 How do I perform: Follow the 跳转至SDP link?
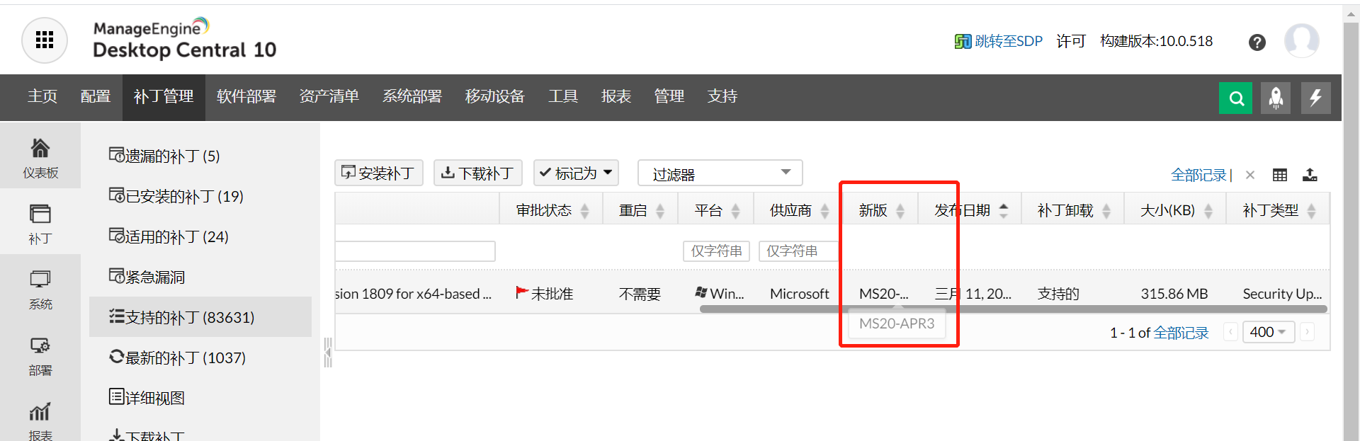point(999,41)
